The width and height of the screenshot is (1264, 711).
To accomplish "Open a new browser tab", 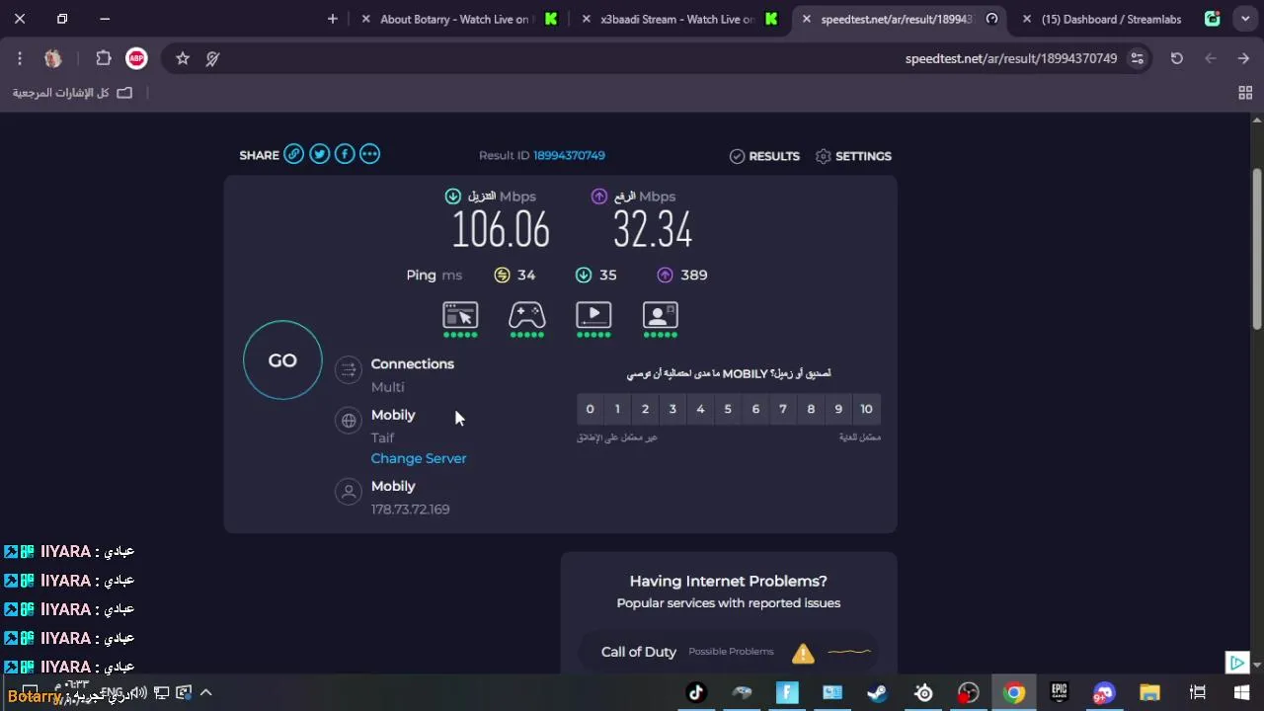I will click(x=333, y=19).
